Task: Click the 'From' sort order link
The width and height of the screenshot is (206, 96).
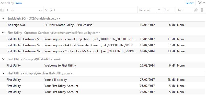Action: coord(18,3)
